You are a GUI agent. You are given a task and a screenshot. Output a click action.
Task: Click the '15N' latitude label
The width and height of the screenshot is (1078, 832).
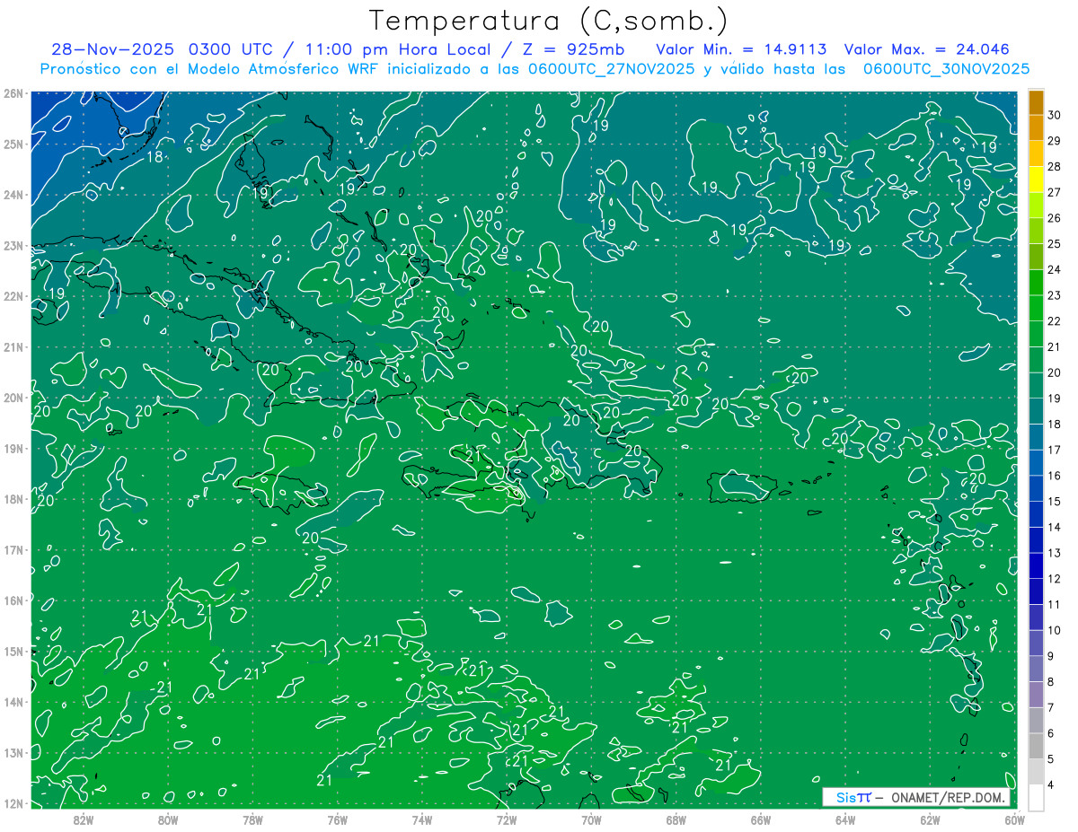tap(13, 651)
